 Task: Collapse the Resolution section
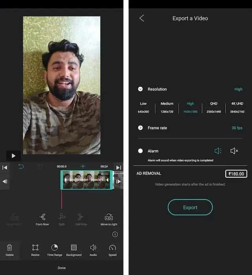click(x=140, y=89)
